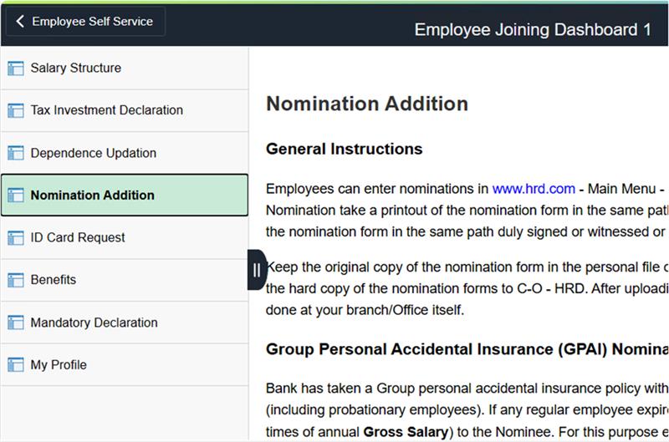
Task: Click the Salary Structure page icon
Action: tap(15, 69)
